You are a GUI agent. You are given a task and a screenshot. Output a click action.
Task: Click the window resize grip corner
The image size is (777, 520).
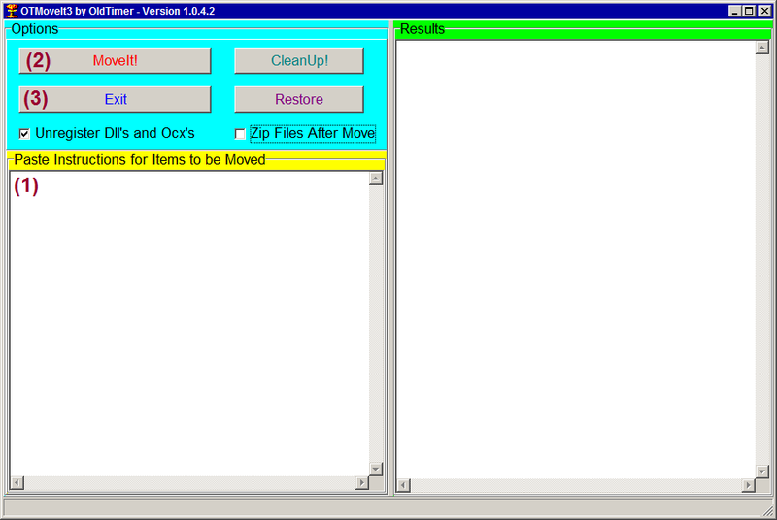(x=768, y=511)
